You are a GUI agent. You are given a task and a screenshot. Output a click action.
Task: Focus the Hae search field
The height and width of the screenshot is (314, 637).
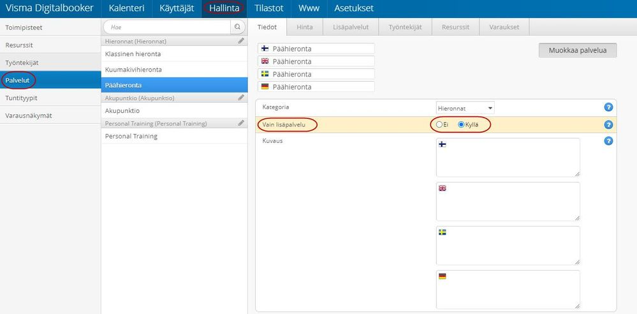(x=167, y=27)
